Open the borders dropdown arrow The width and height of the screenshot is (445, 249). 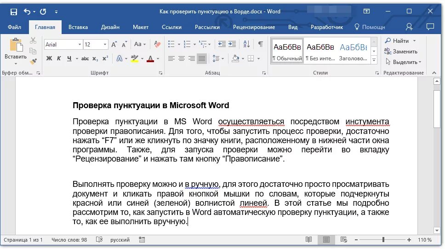coord(258,59)
